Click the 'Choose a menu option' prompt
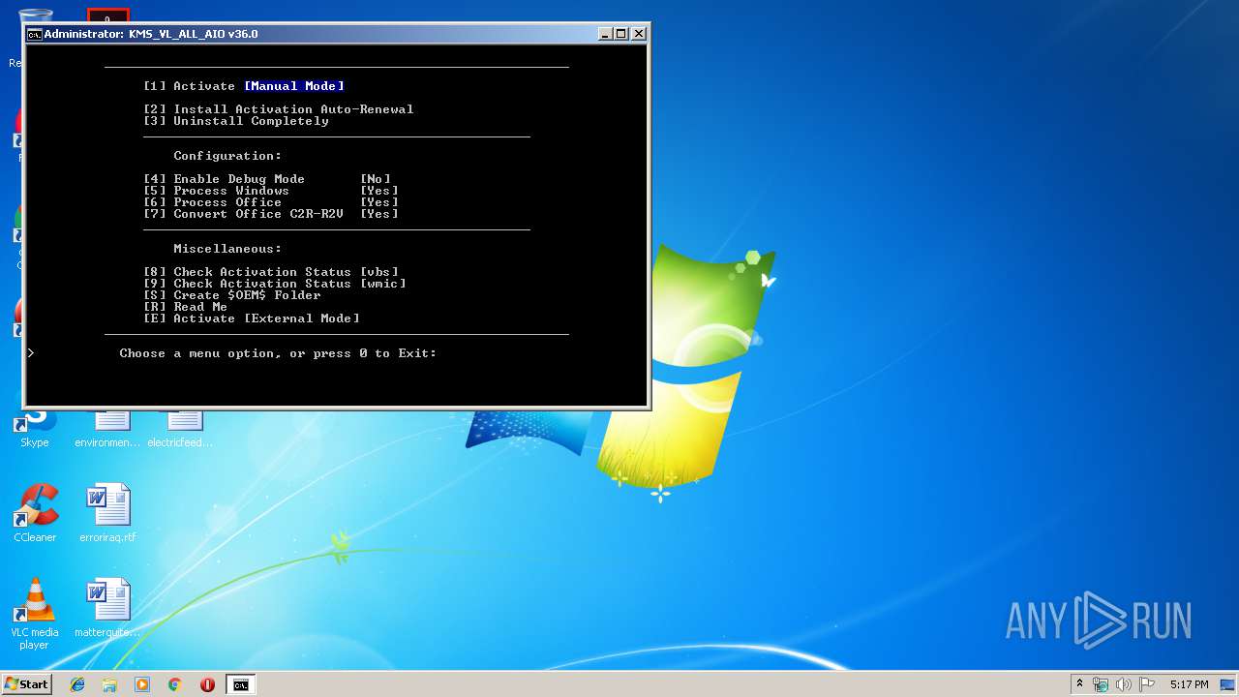This screenshot has height=697, width=1239. tap(279, 353)
